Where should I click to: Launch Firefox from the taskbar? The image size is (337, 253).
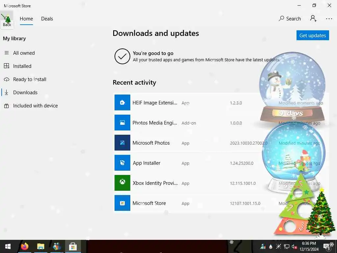pos(25,246)
